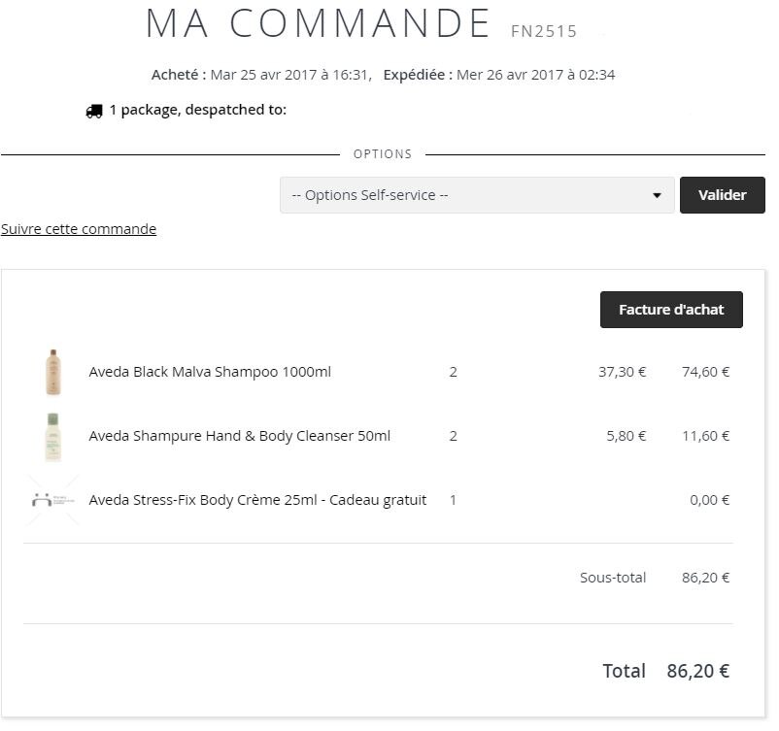The width and height of the screenshot is (779, 731).
Task: Click Aveda Black Malva Shampoo thumbnail
Action: click(x=53, y=372)
